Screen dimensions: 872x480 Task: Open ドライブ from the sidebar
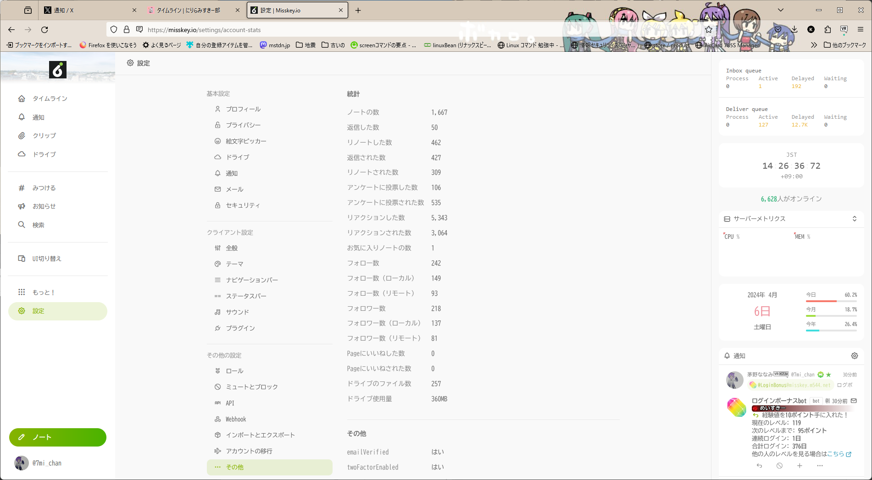tap(44, 154)
